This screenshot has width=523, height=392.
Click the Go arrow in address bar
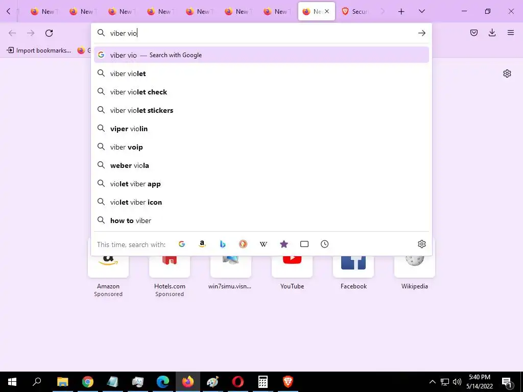(421, 33)
